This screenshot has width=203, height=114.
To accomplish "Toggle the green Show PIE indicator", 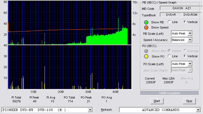I will point(146,22).
